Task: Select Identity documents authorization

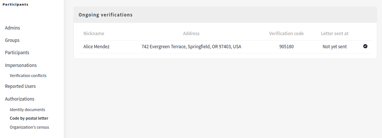Action: point(27,110)
